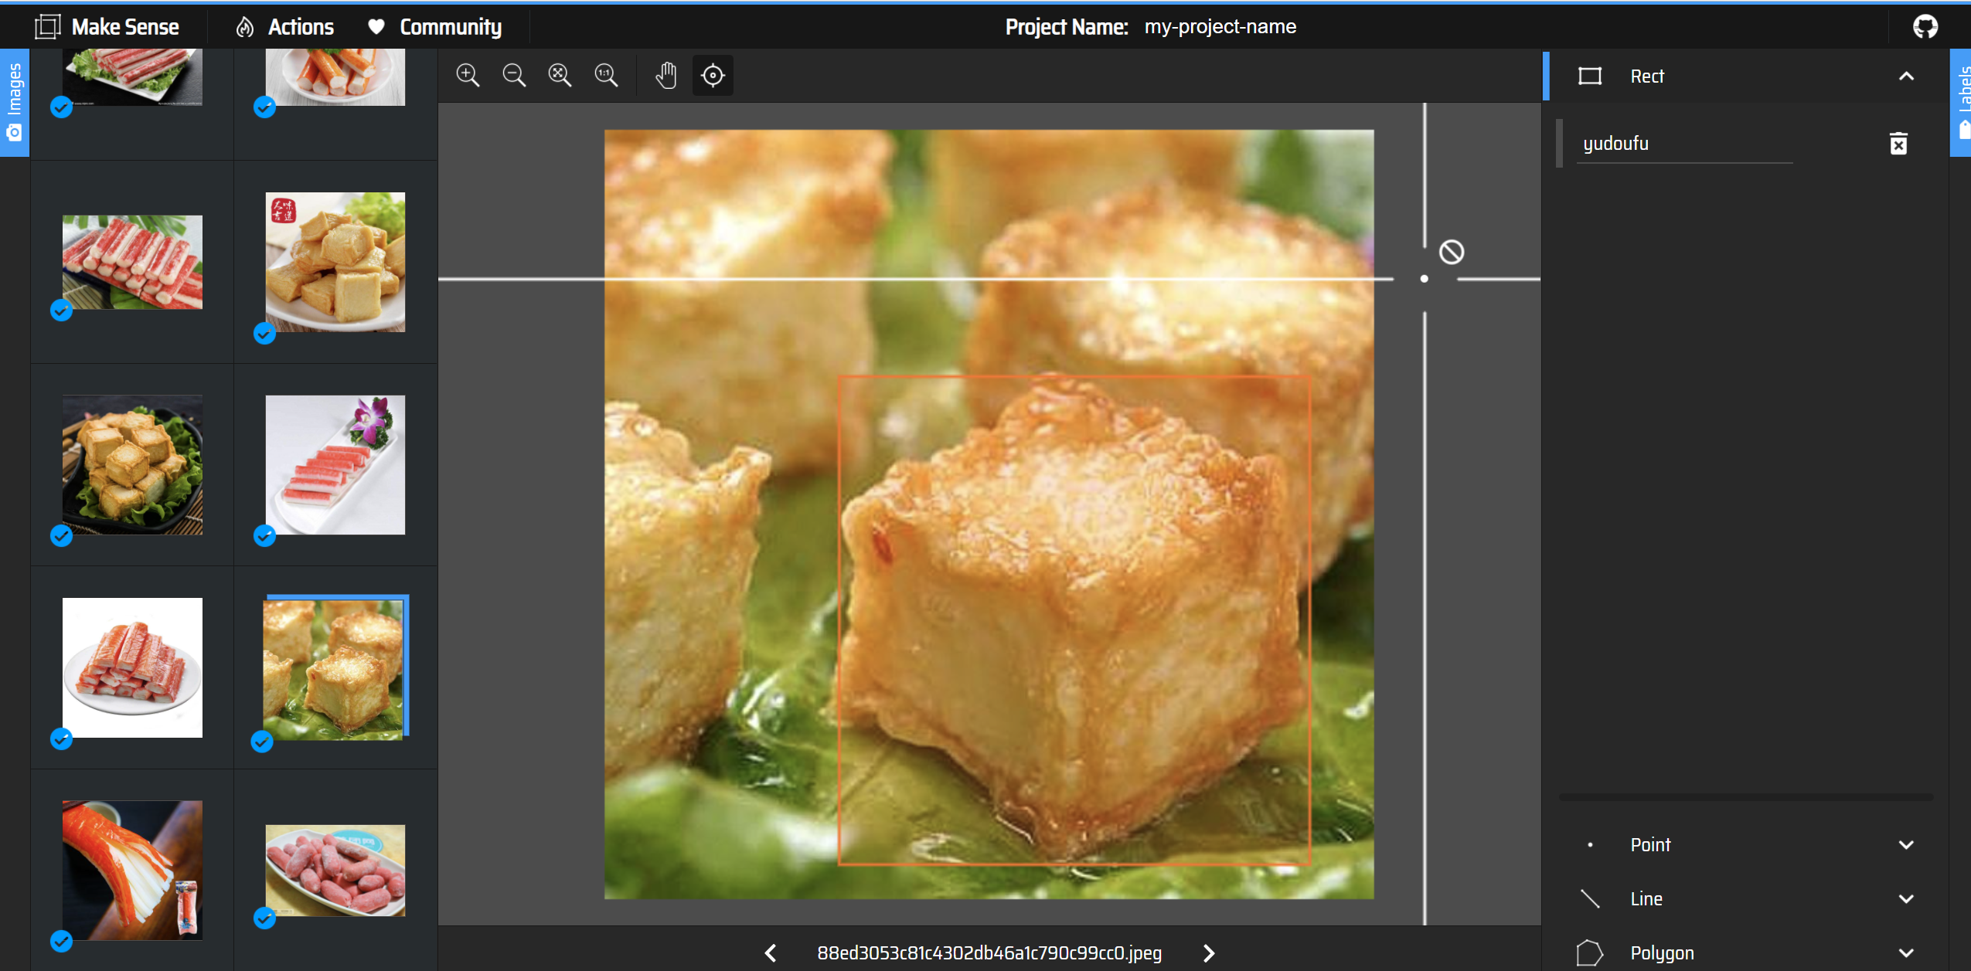Toggle the Images side panel tab
Image resolution: width=1971 pixels, height=971 pixels.
(14, 102)
